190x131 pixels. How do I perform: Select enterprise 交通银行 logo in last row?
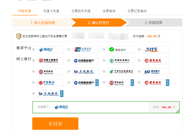tap(50, 94)
